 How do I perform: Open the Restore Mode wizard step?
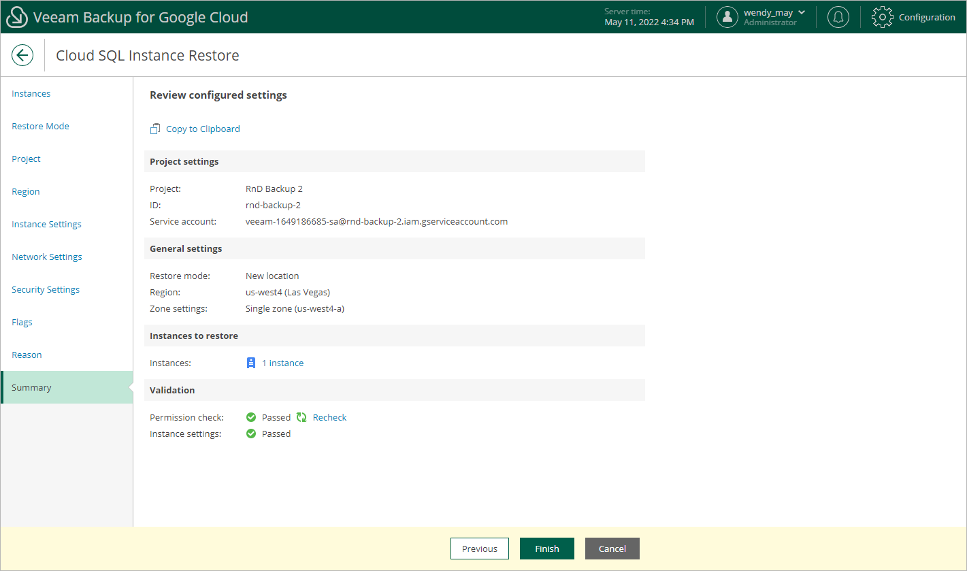[x=40, y=126]
